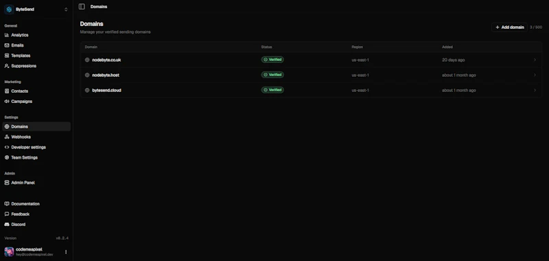Open the Admin Panel
Viewport: 549px width, 261px height.
[36, 183]
